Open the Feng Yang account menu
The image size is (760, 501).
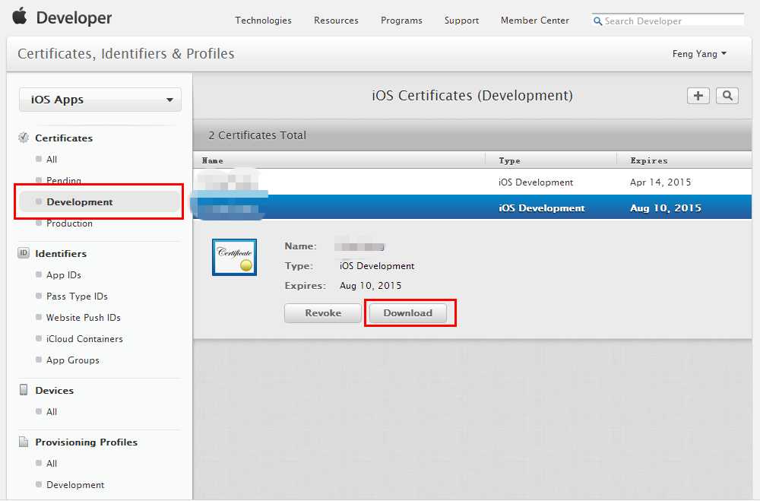point(699,54)
